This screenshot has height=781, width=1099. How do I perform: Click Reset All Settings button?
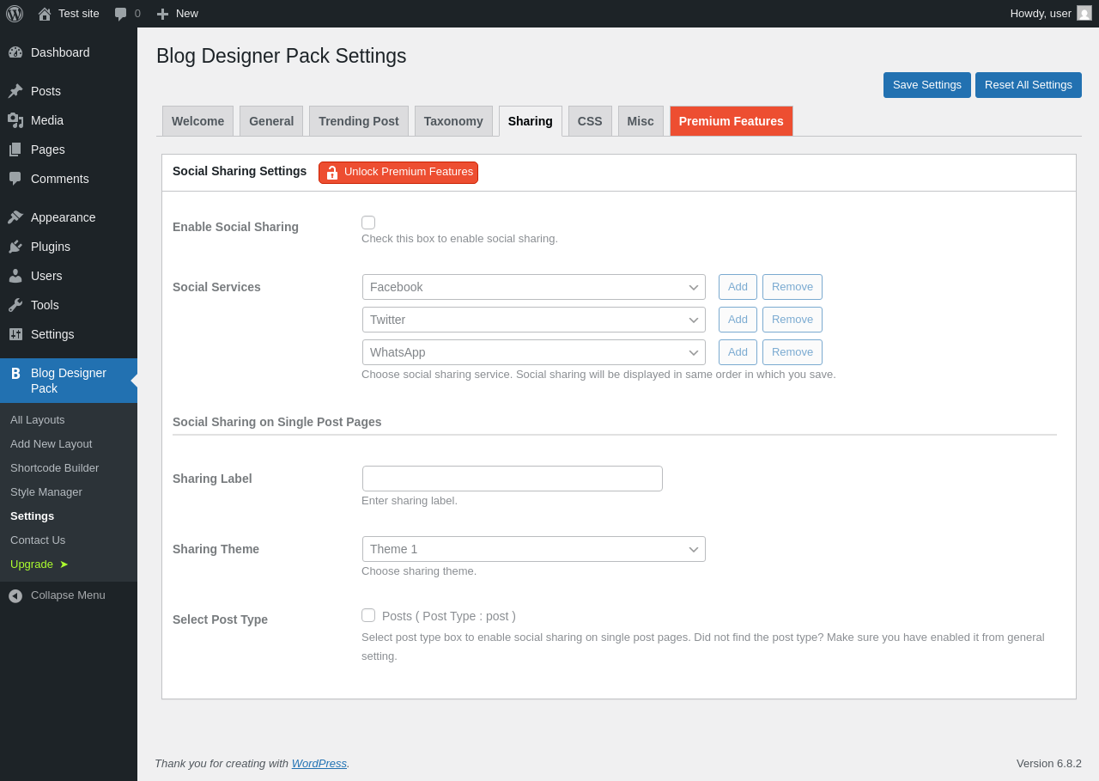click(1029, 85)
